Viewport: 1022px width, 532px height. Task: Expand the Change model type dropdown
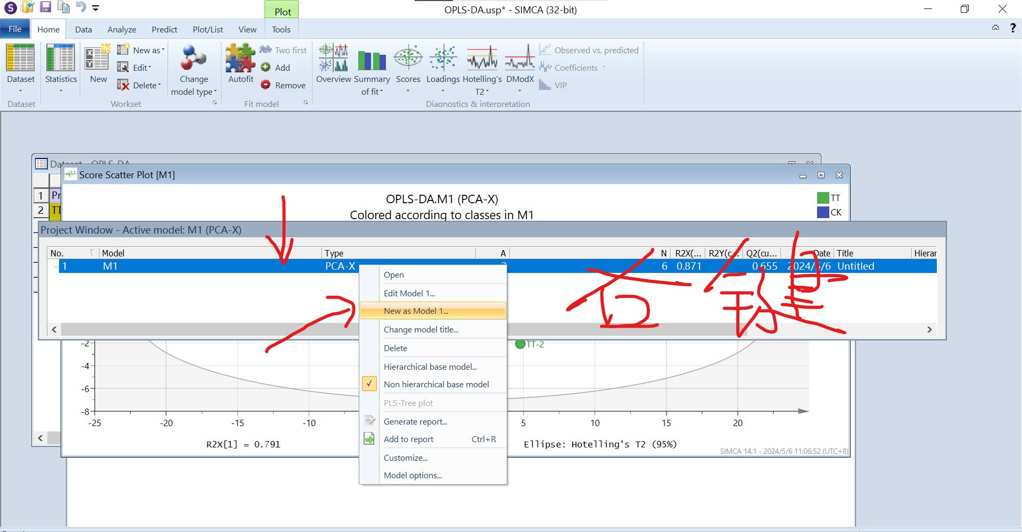tap(193, 92)
